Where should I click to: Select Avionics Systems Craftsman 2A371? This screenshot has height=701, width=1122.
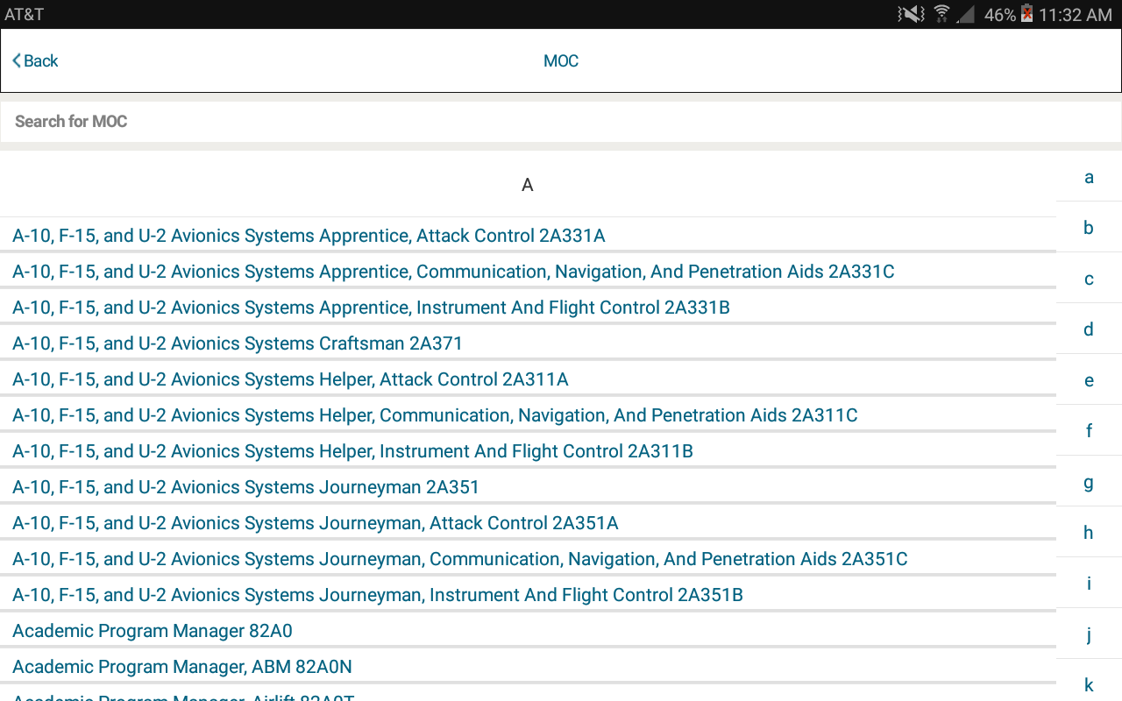[x=238, y=343]
